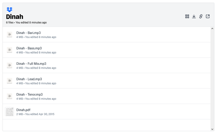Switch to grid view layout
The height and width of the screenshot is (134, 217).
[187, 16]
